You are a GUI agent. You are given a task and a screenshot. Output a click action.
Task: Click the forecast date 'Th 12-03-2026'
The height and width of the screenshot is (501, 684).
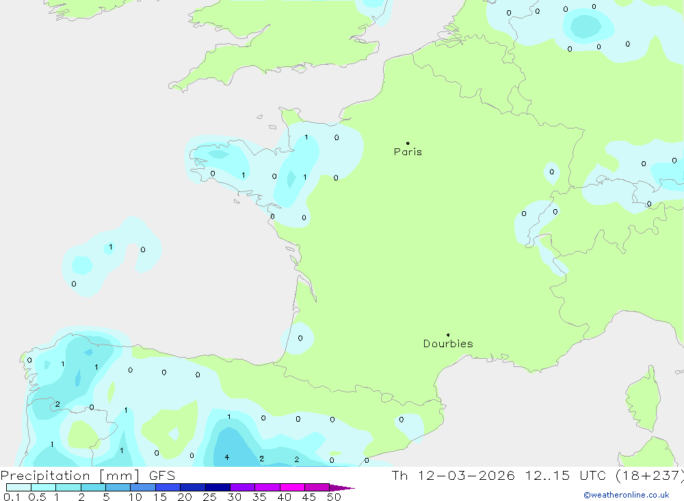click(x=453, y=476)
